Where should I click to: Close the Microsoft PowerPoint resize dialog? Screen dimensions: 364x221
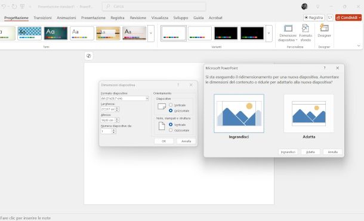coord(337,68)
